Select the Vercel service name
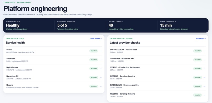The height and width of the screenshot is (103, 212). (x=9, y=50)
